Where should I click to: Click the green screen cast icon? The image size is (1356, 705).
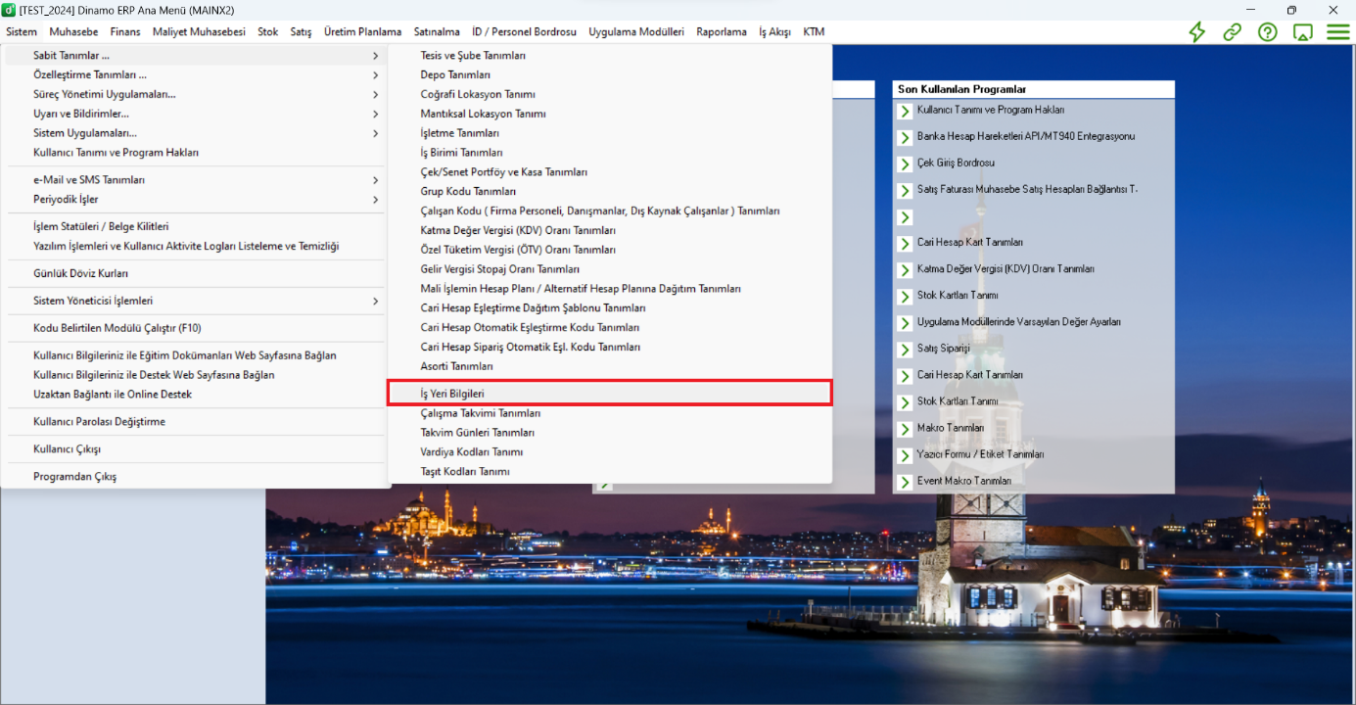tap(1302, 31)
